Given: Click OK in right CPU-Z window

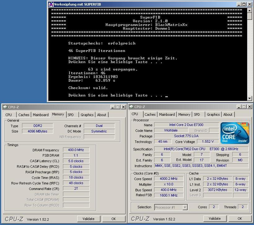Looking at the screenshot, I should point(240,219).
